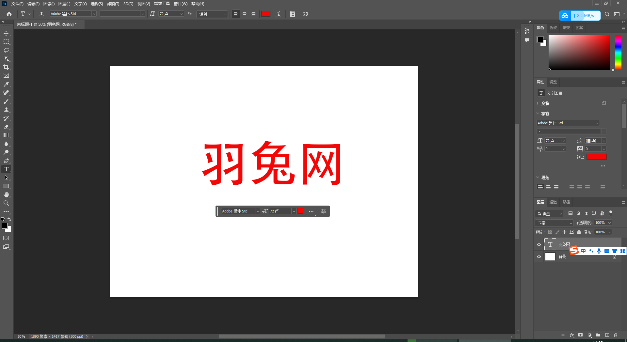Toggle Quick Mask mode

tap(6, 238)
